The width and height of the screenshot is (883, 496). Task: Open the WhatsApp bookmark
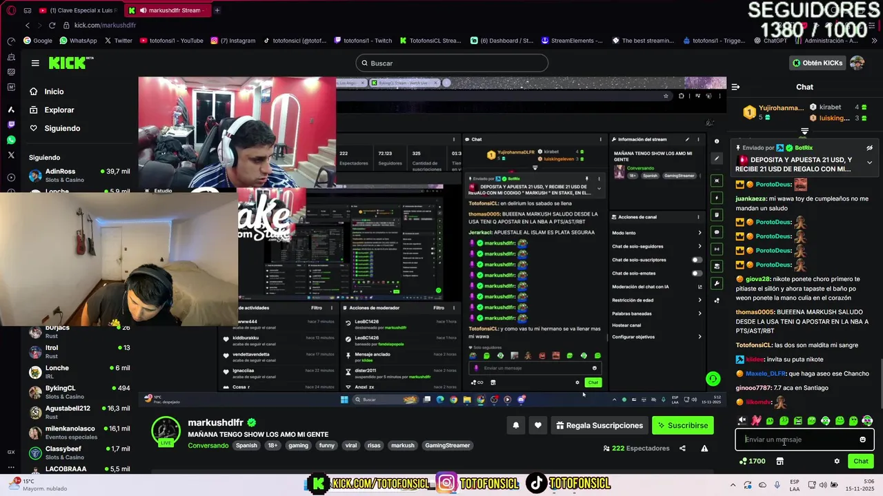(78, 41)
